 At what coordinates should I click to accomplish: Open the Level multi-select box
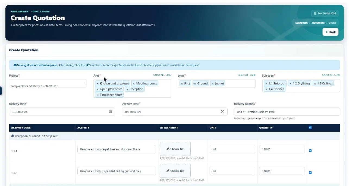(x=217, y=83)
